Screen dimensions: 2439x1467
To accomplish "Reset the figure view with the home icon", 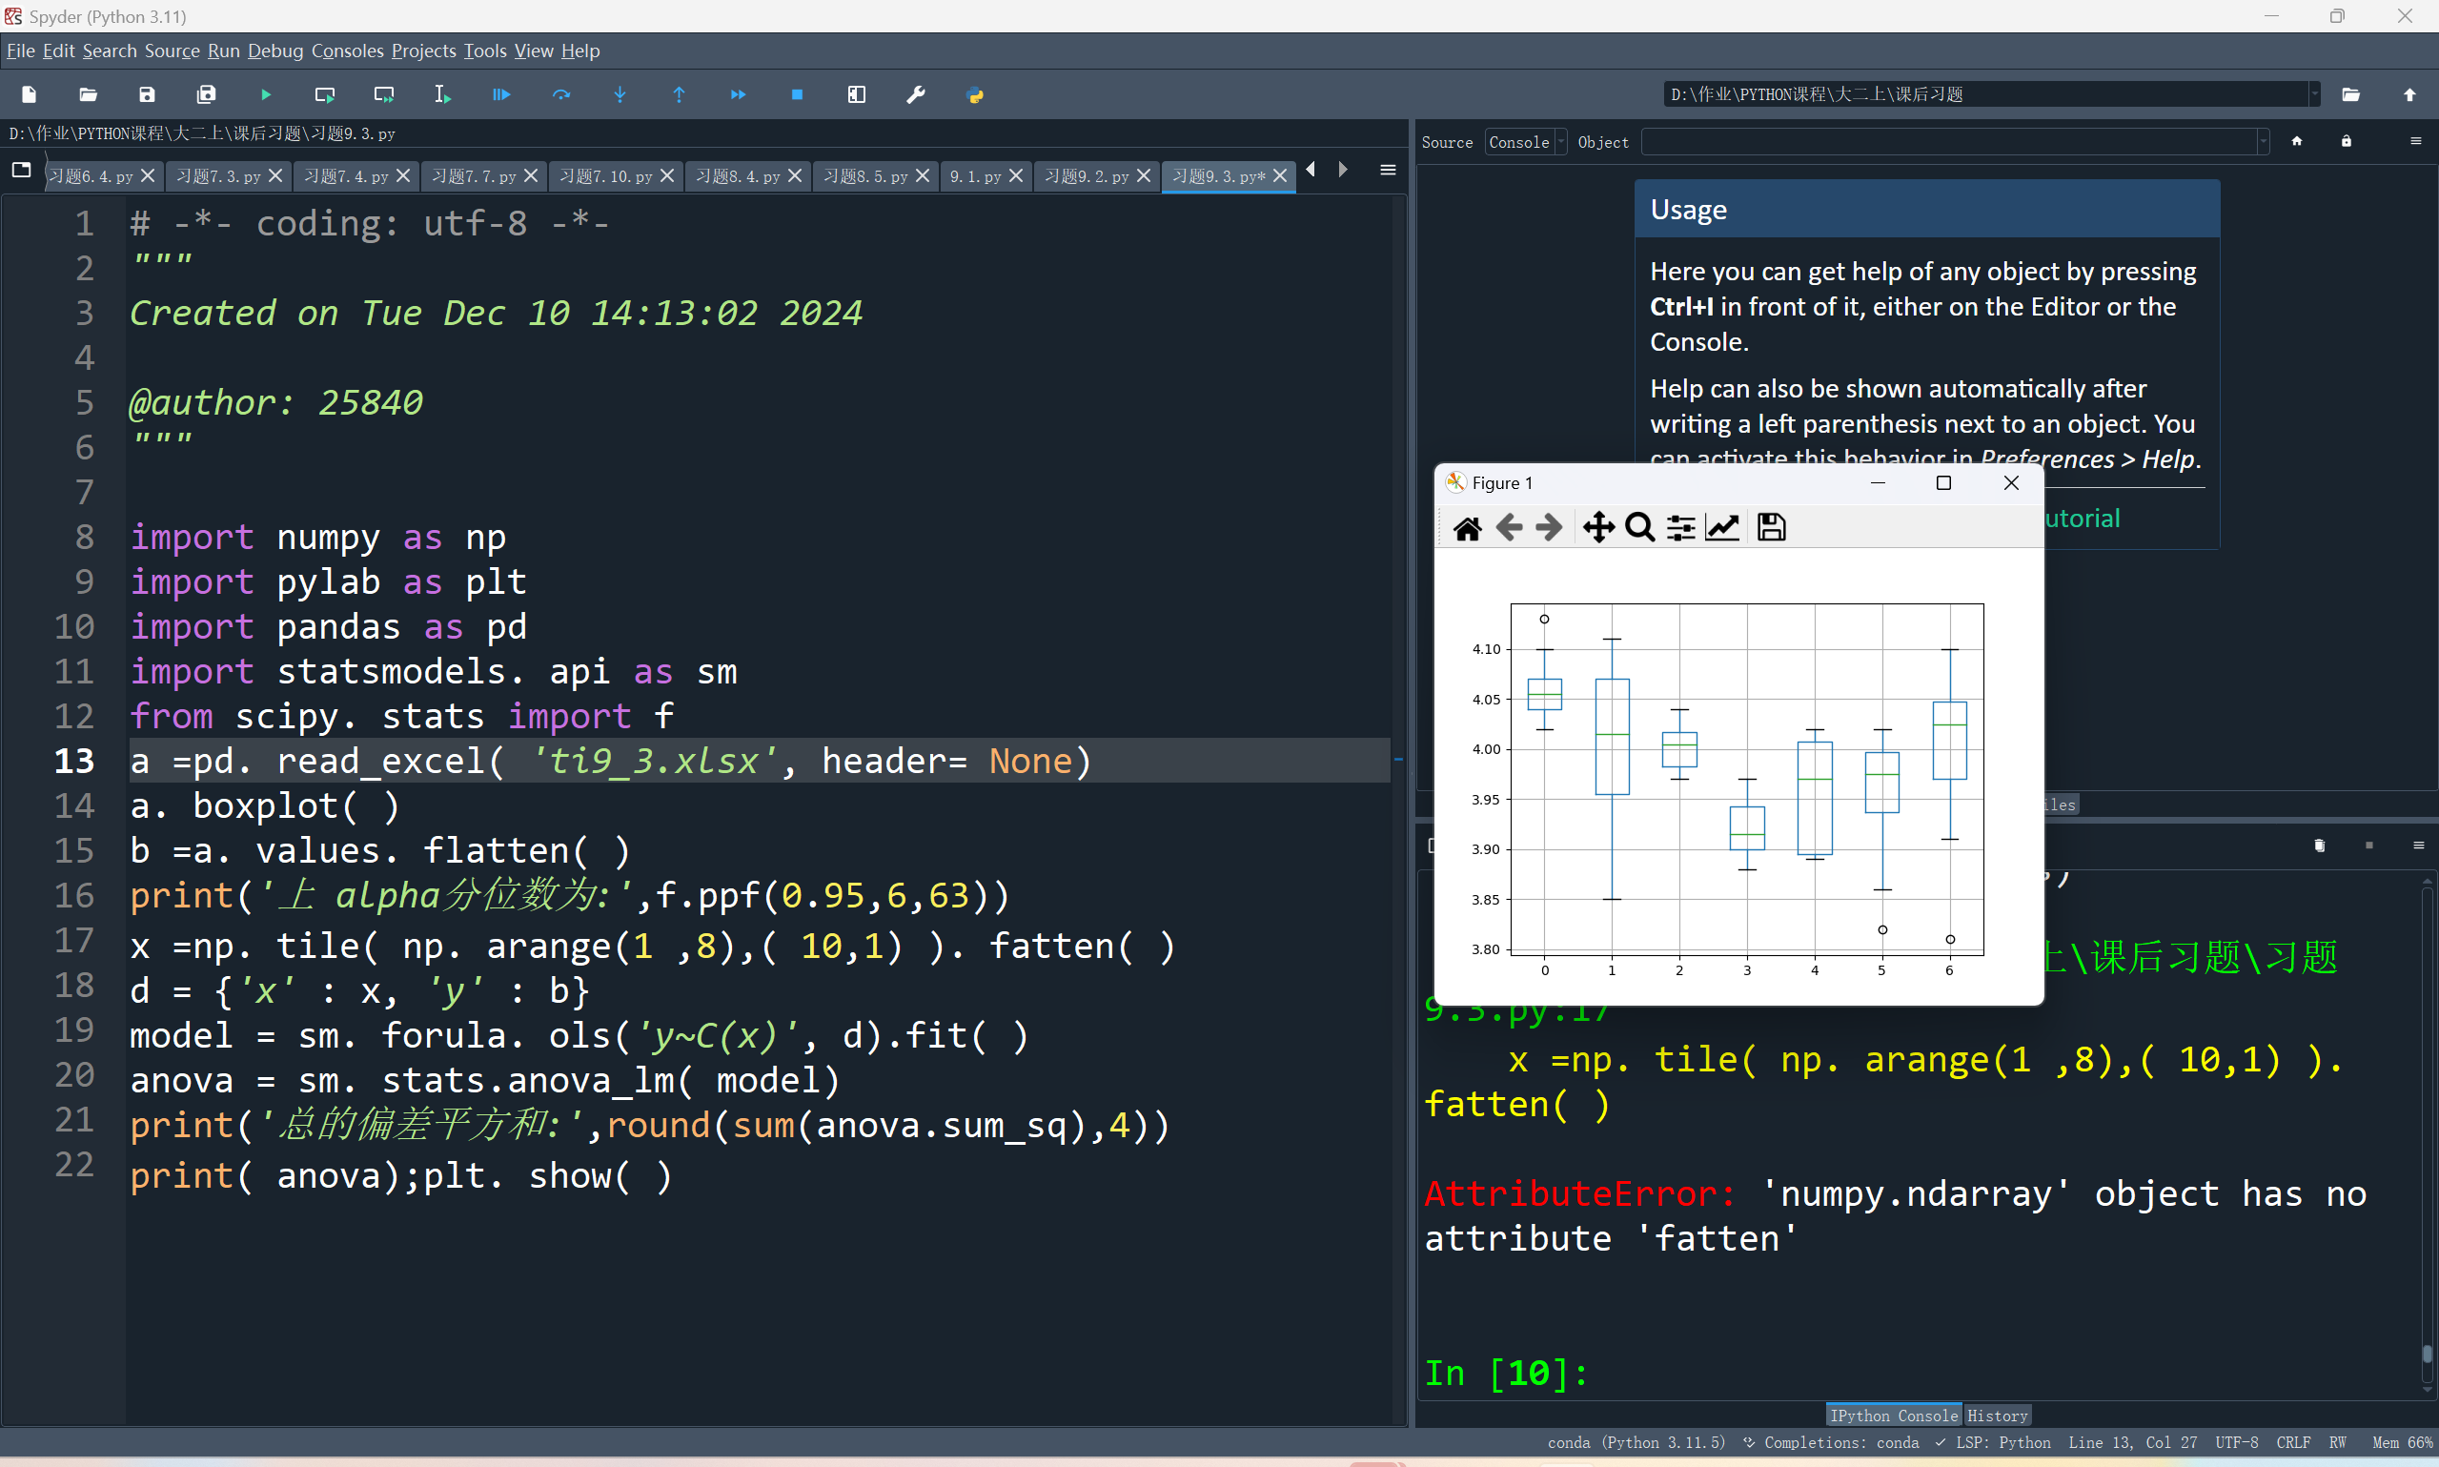I will pos(1468,528).
